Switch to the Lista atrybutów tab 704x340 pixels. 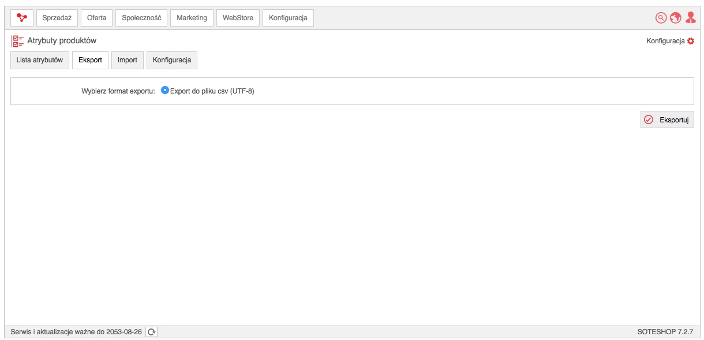point(40,60)
